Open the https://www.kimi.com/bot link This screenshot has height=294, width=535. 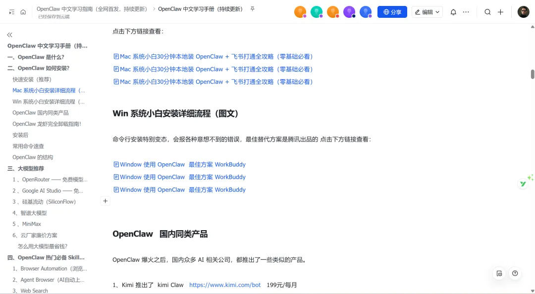pos(225,285)
